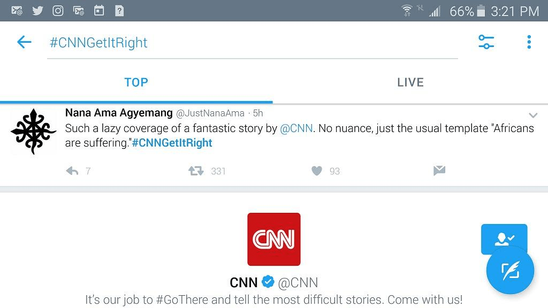Toggle follow for CNN account
This screenshot has height=308, width=548.
click(504, 237)
